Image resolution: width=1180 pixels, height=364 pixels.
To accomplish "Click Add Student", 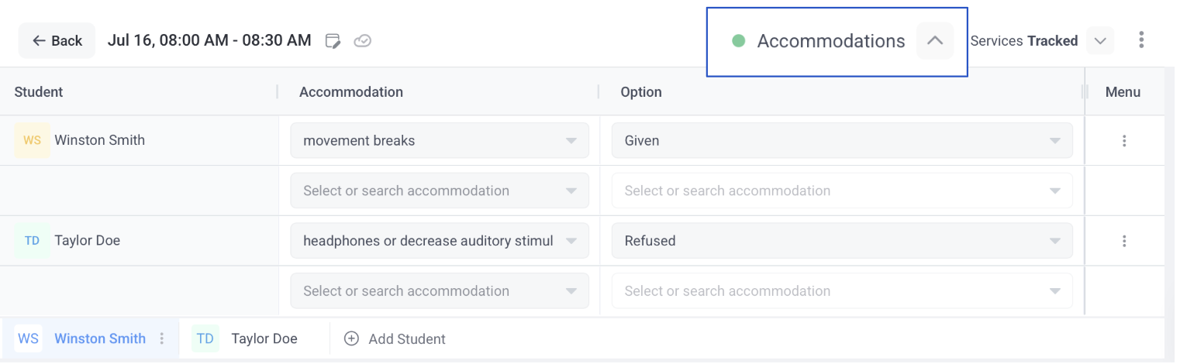I will click(x=395, y=338).
